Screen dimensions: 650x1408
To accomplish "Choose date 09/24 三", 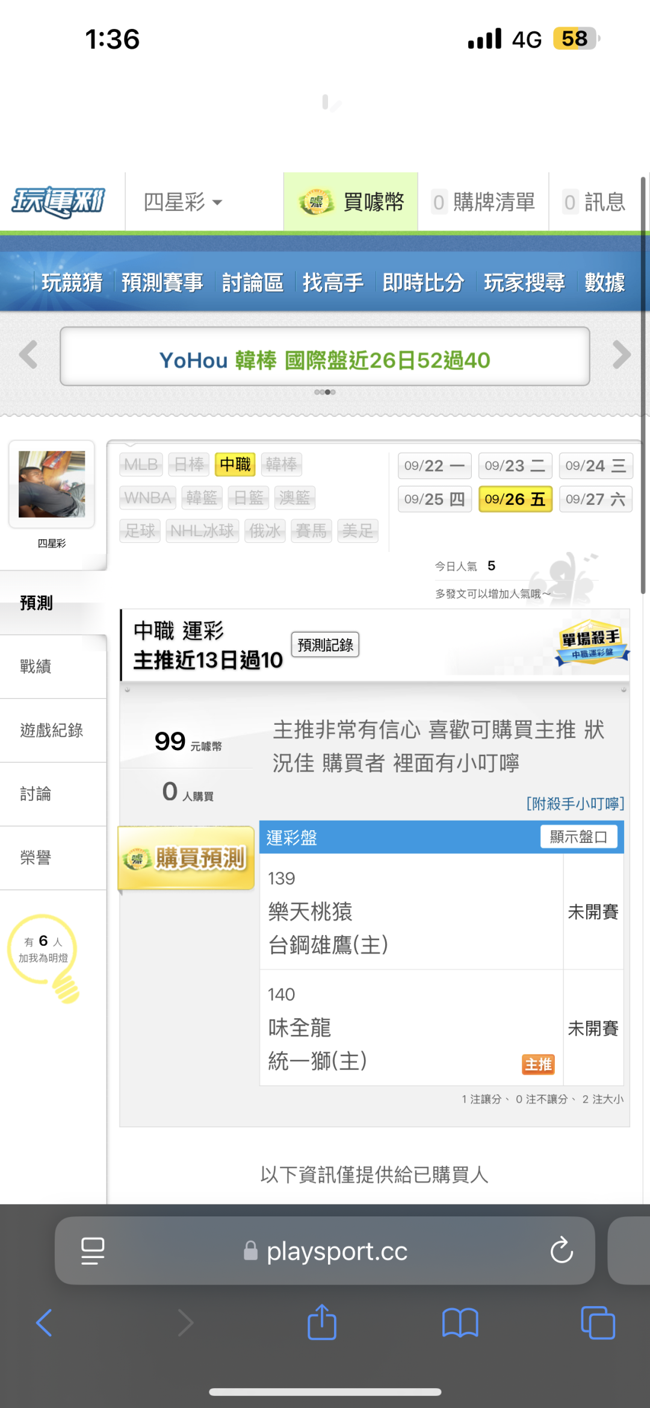I will pos(596,466).
